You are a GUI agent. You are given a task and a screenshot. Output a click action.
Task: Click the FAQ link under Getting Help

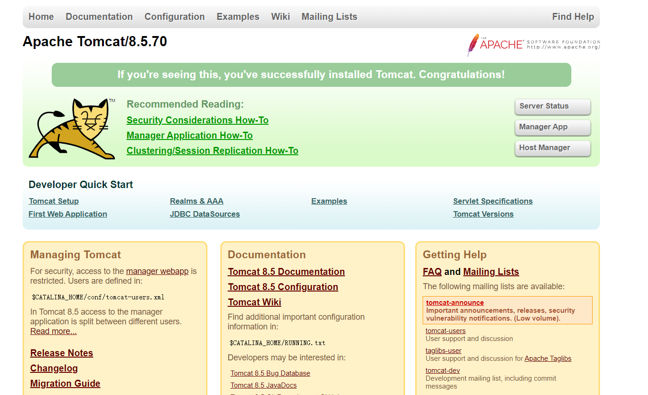click(x=432, y=272)
